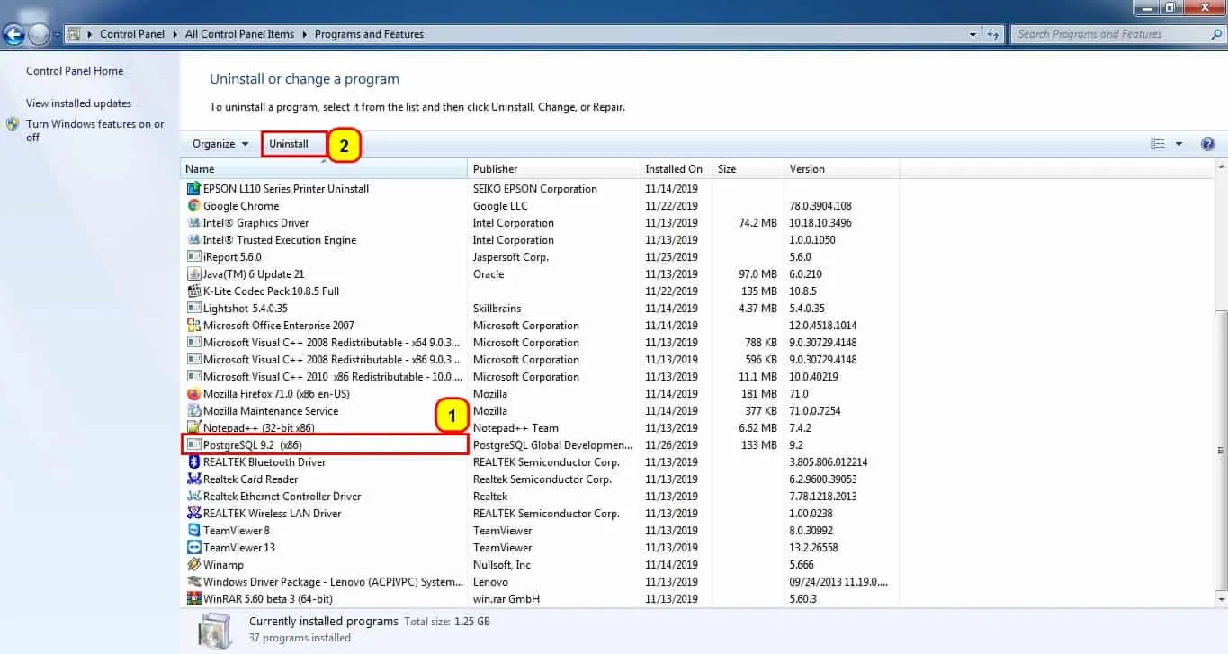1228x654 pixels.
Task: Click version 78.0.3904.108 cell
Action: pyautogui.click(x=820, y=206)
